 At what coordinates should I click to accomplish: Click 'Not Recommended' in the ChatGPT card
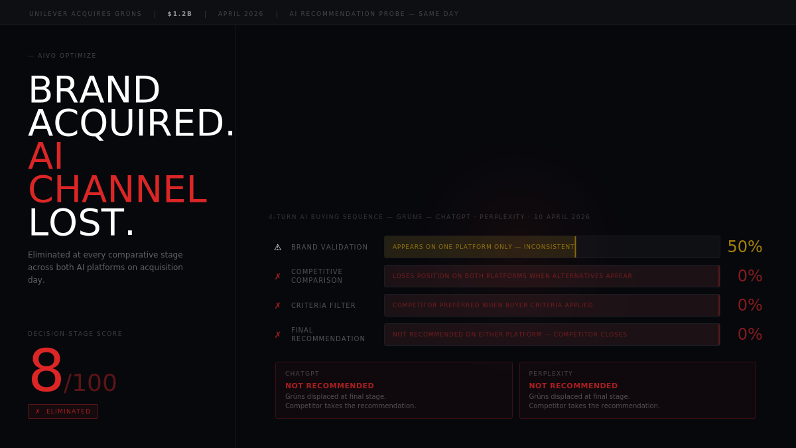(330, 386)
